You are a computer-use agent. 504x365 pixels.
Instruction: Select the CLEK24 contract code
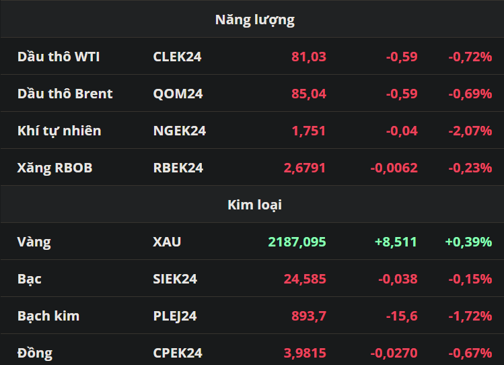coord(177,57)
